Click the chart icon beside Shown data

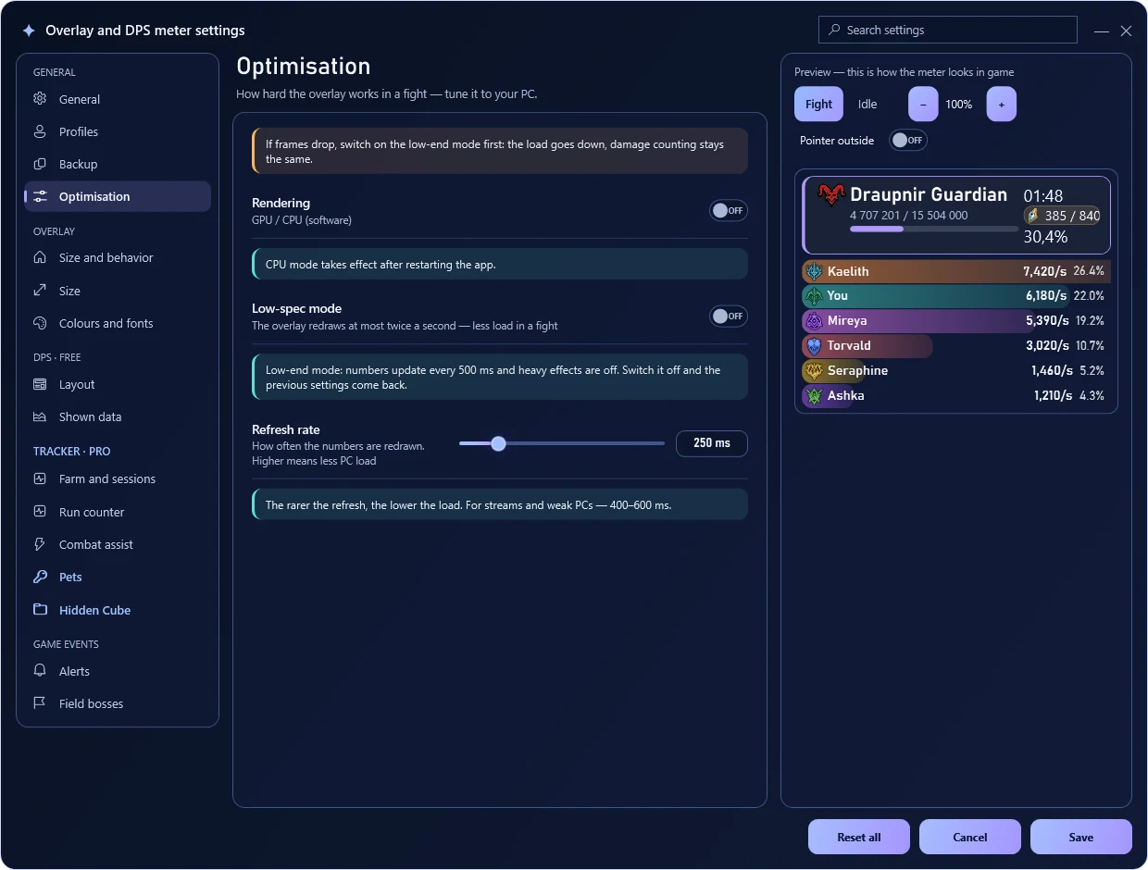coord(40,416)
